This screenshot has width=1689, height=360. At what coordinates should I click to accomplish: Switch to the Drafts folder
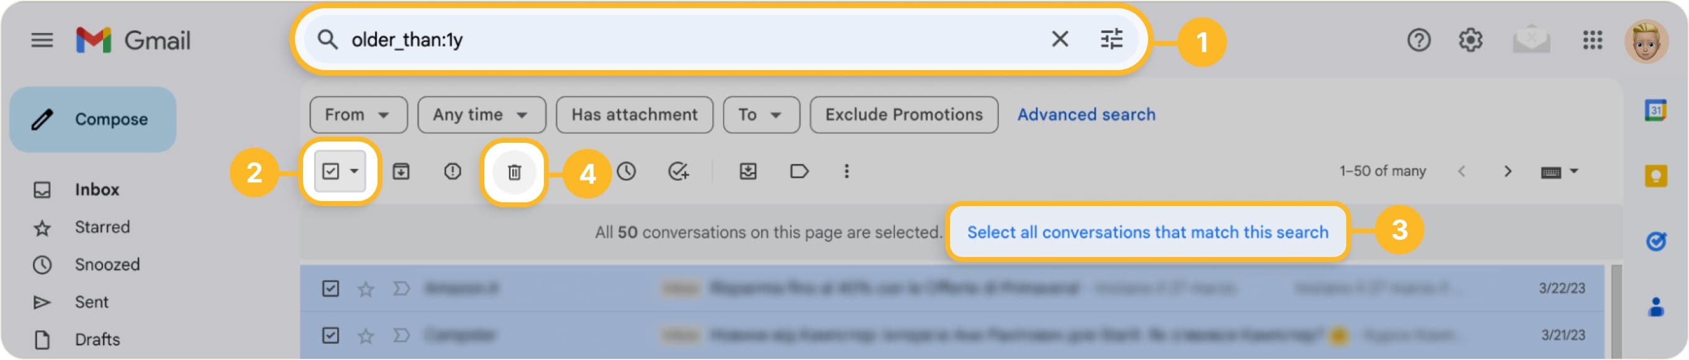[97, 339]
